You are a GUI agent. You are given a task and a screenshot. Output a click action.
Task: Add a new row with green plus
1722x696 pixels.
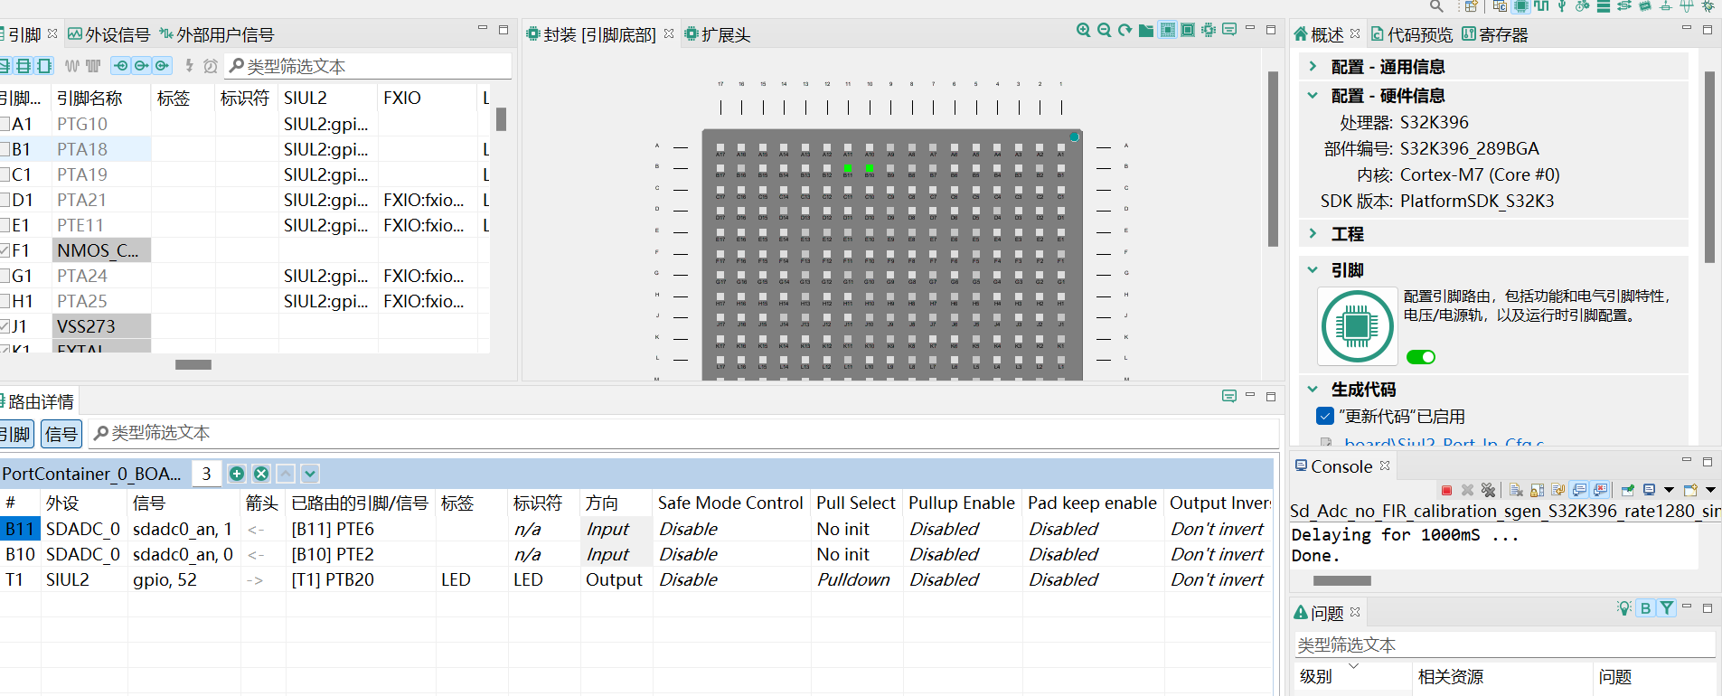coord(237,474)
